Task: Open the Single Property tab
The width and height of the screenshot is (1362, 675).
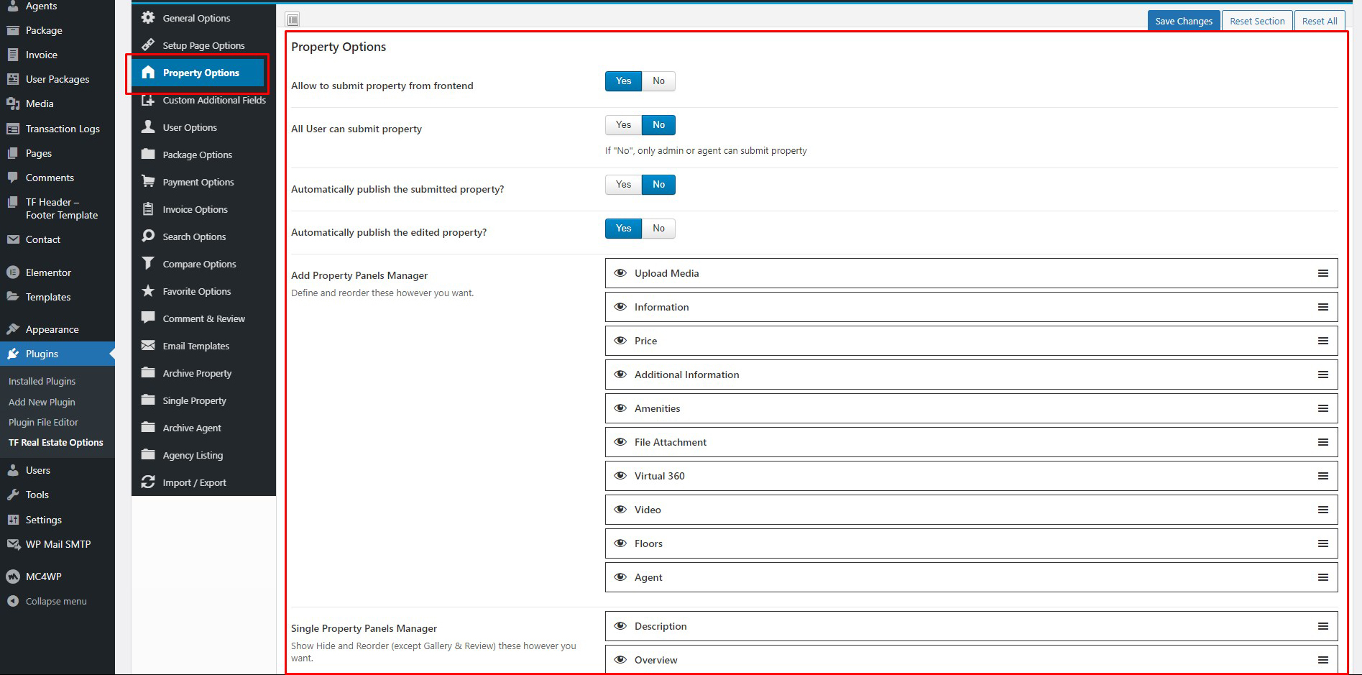Action: (203, 400)
